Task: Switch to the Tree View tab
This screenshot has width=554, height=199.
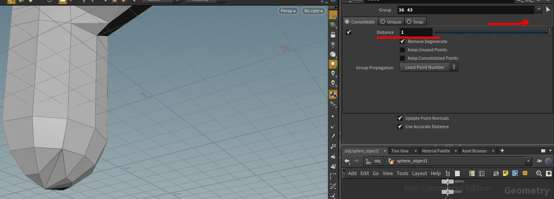Action: (x=400, y=151)
